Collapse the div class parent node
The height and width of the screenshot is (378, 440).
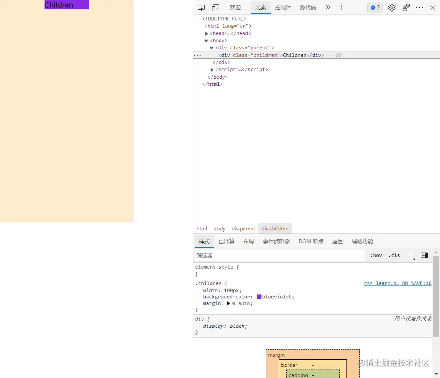[212, 48]
